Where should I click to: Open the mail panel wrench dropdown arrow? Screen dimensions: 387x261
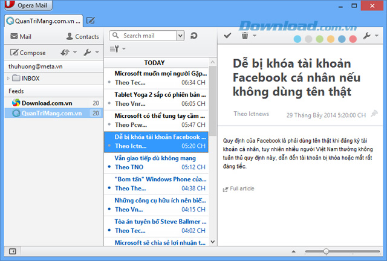(97, 53)
